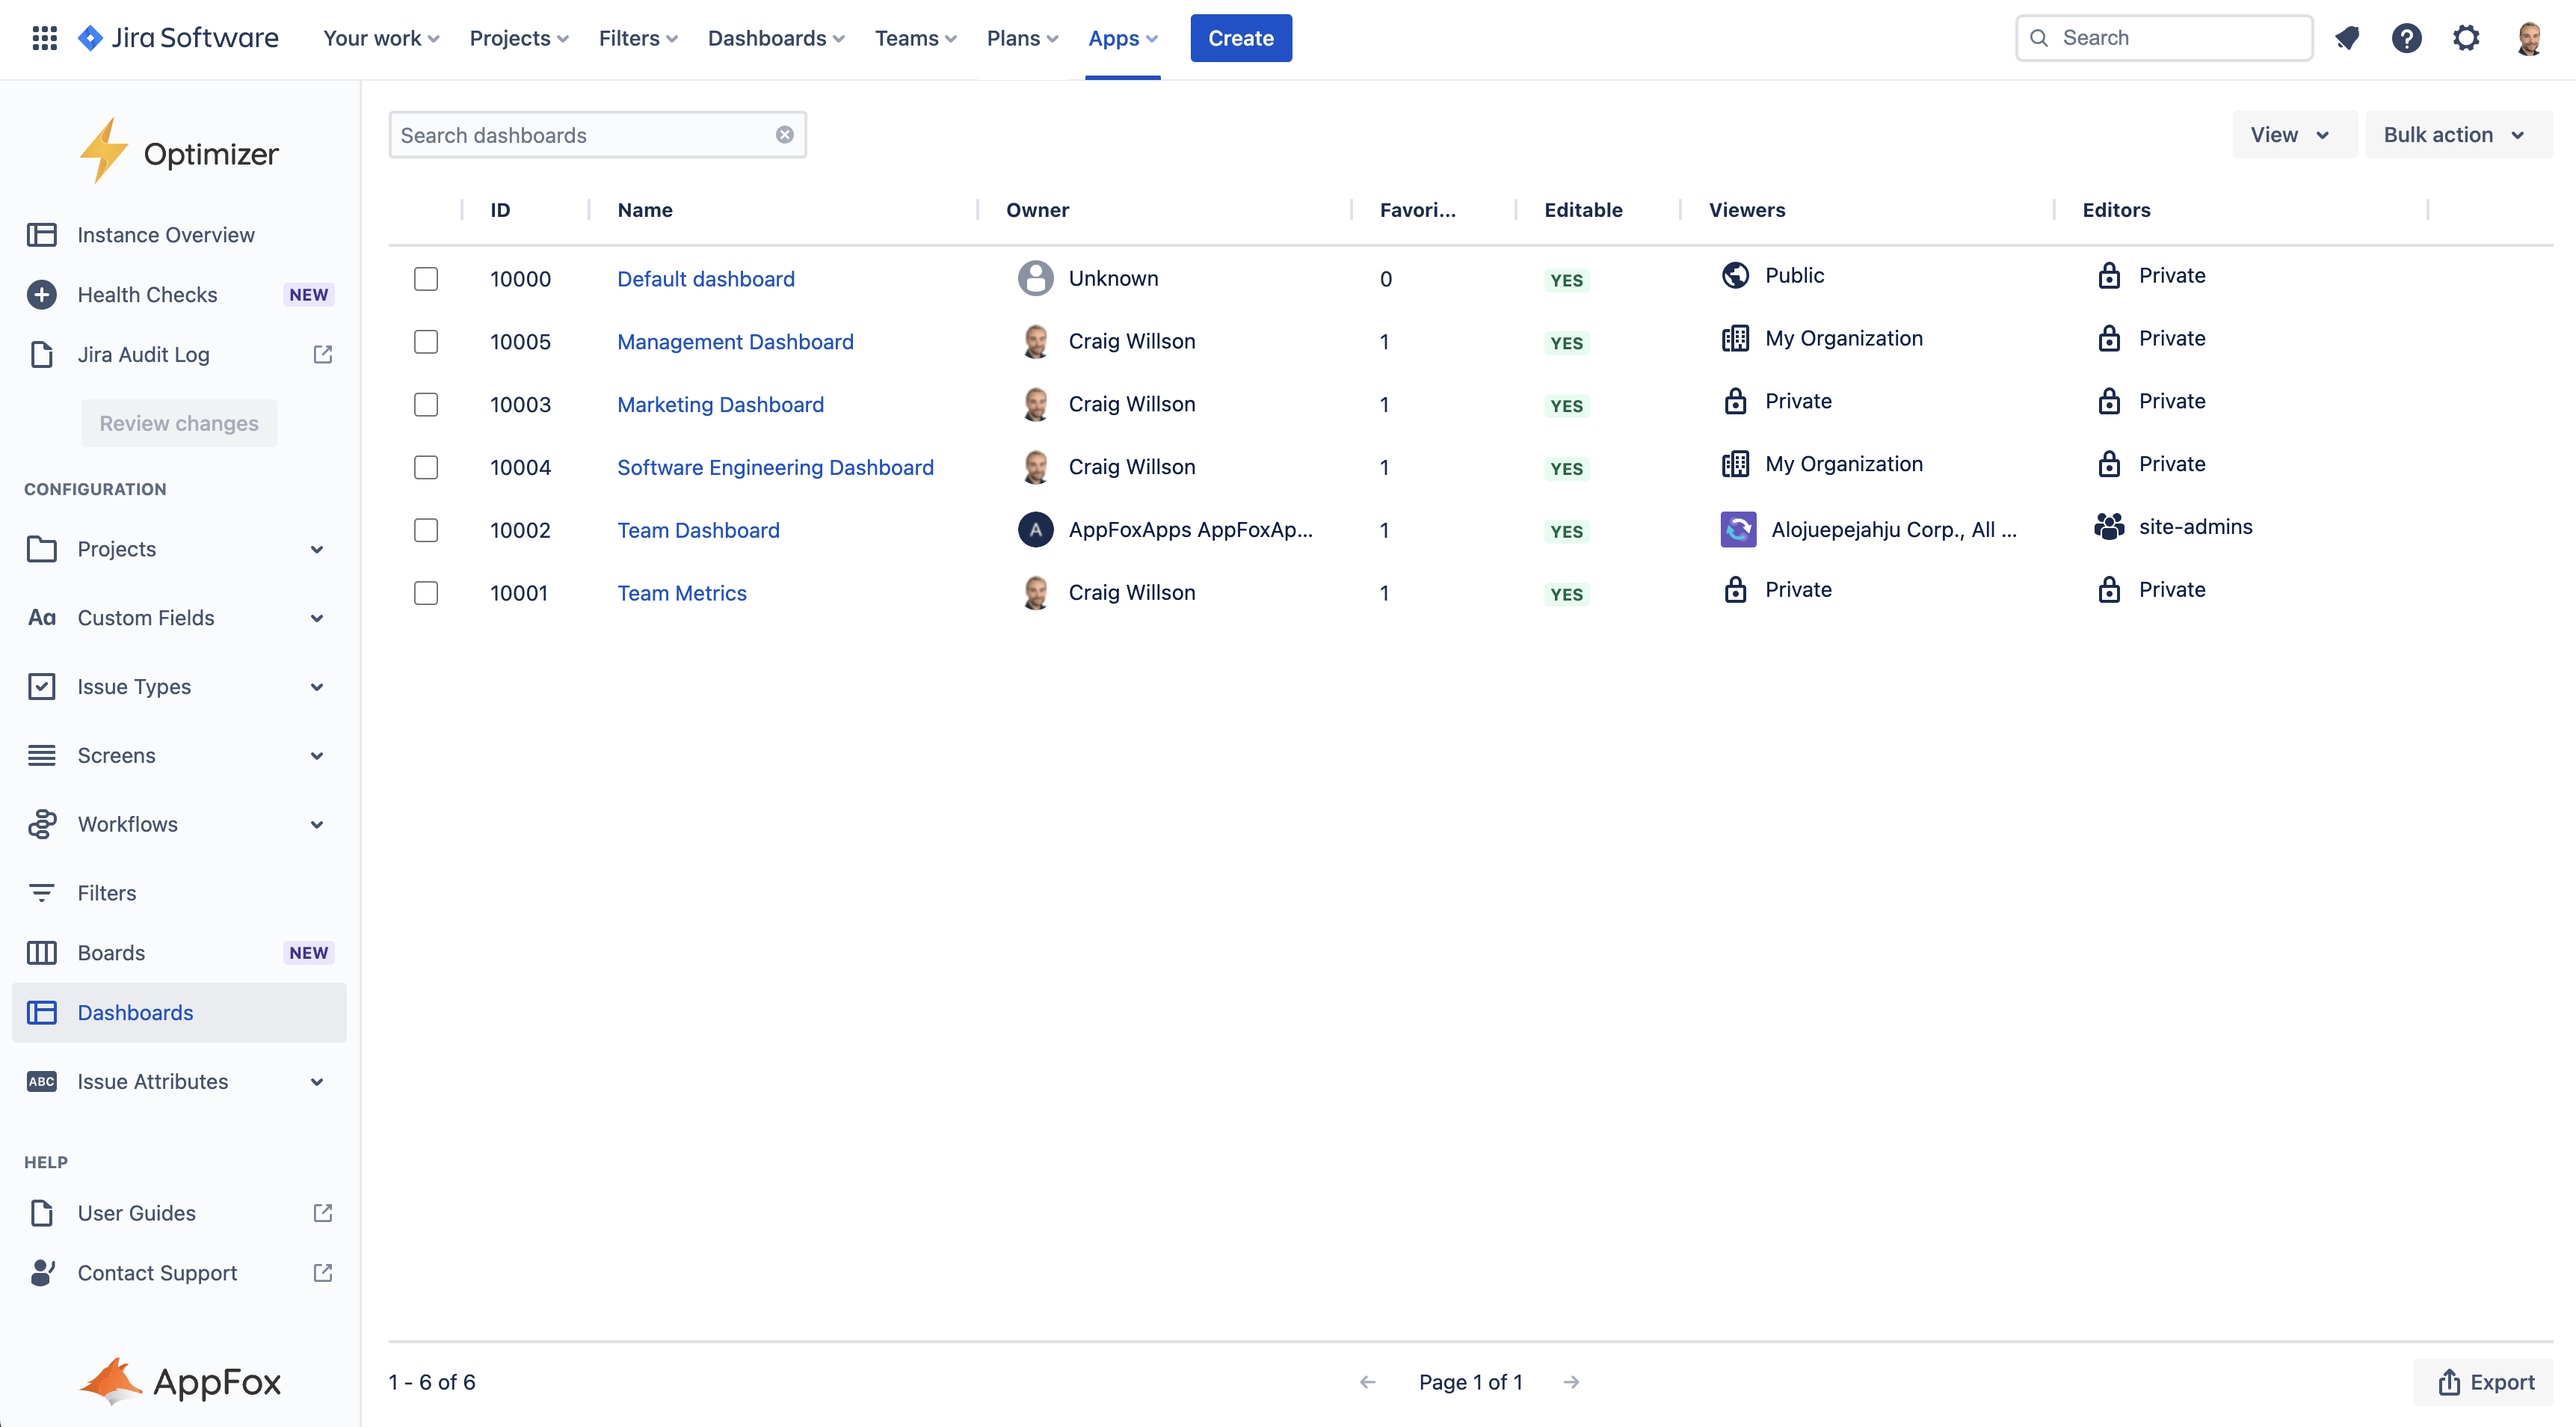Open the Atlassian app switcher grid
This screenshot has height=1427, width=2576.
(x=44, y=37)
